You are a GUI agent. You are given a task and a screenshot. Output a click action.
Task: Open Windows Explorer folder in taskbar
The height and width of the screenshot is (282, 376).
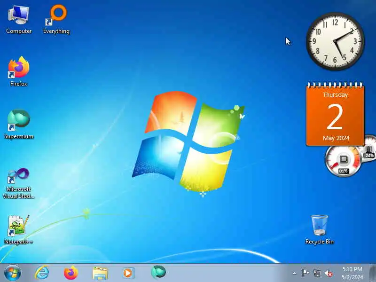pyautogui.click(x=100, y=274)
